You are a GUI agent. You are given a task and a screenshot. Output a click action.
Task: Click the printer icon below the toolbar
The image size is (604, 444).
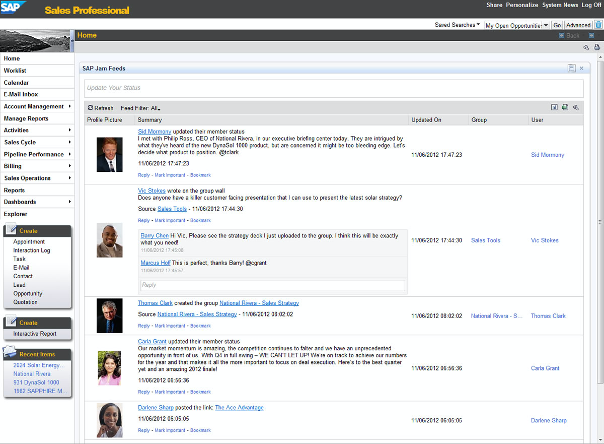click(x=596, y=47)
